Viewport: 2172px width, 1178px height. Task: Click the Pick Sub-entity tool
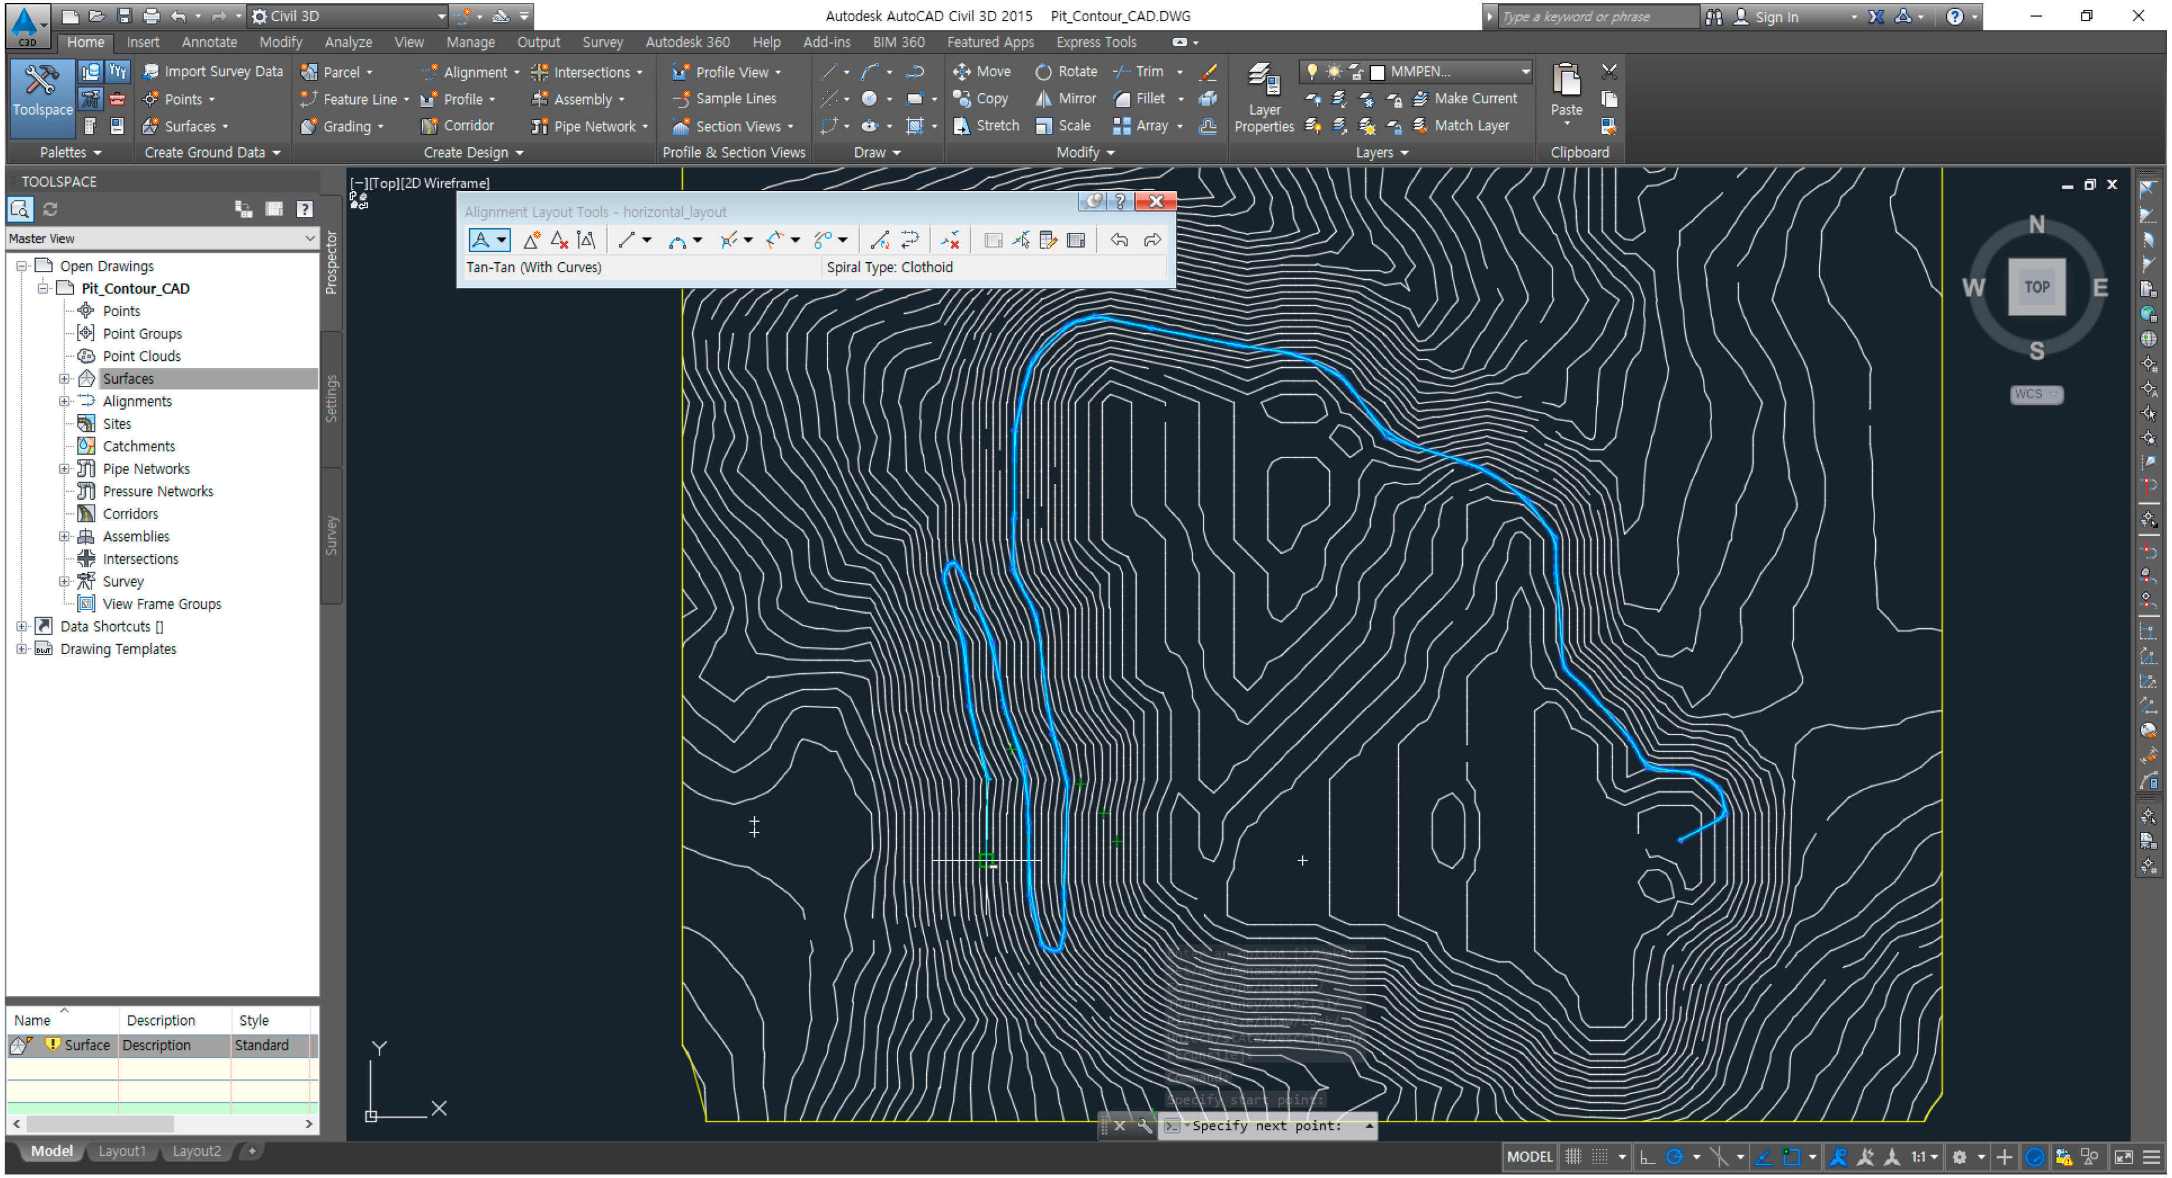(x=1021, y=241)
